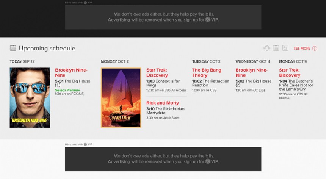Open Rick and Morty show link
The image size is (326, 180).
click(163, 103)
